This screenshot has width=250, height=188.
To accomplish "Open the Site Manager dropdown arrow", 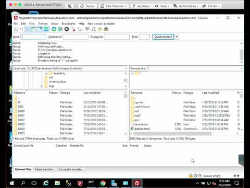I will pyautogui.click(x=20, y=29).
